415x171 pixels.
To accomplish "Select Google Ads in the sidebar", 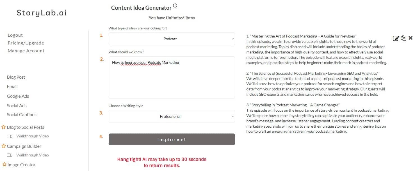I will click(18, 96).
